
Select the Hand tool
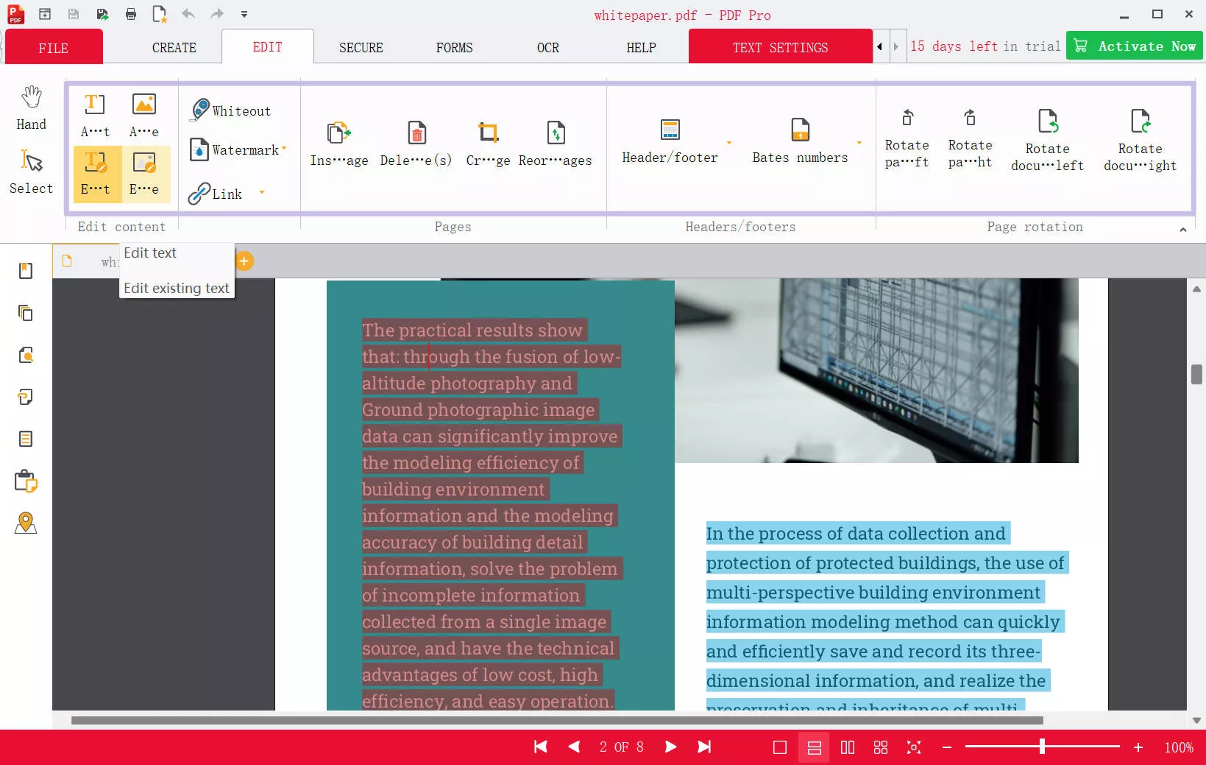31,108
